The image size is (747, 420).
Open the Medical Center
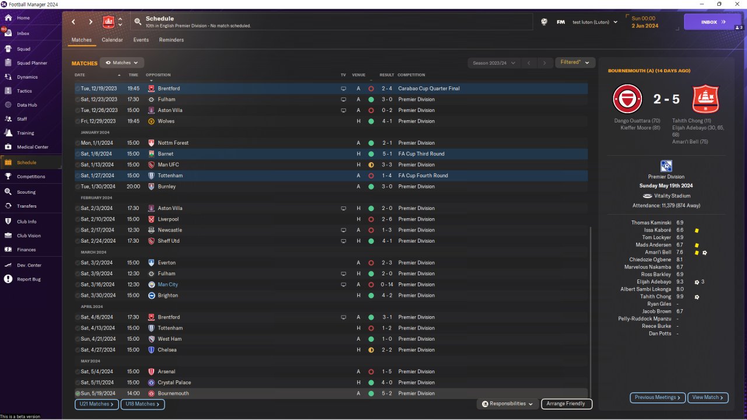tap(33, 147)
